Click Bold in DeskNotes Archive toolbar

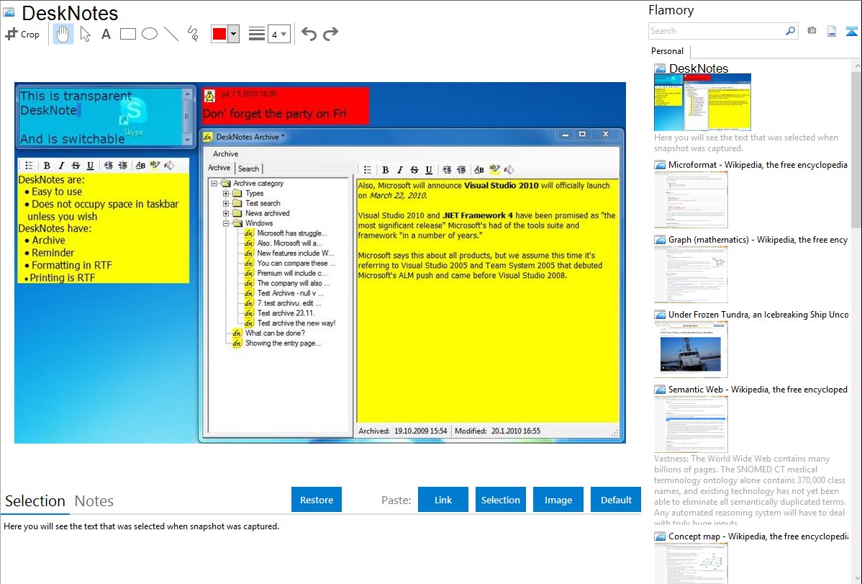386,170
